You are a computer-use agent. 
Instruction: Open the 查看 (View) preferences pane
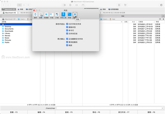(41, 15)
